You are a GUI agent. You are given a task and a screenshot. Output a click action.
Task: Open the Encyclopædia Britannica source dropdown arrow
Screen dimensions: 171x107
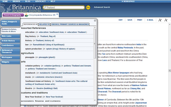click(x=57, y=14)
